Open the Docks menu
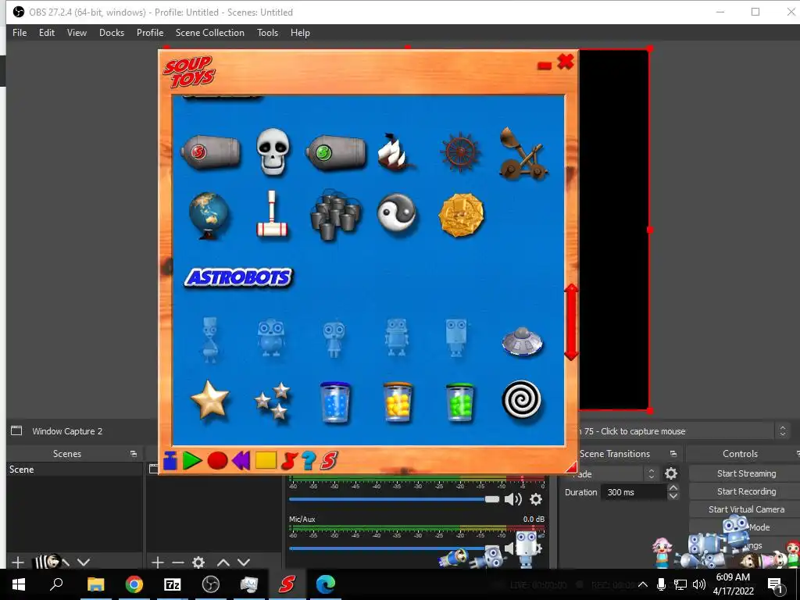 (x=112, y=33)
